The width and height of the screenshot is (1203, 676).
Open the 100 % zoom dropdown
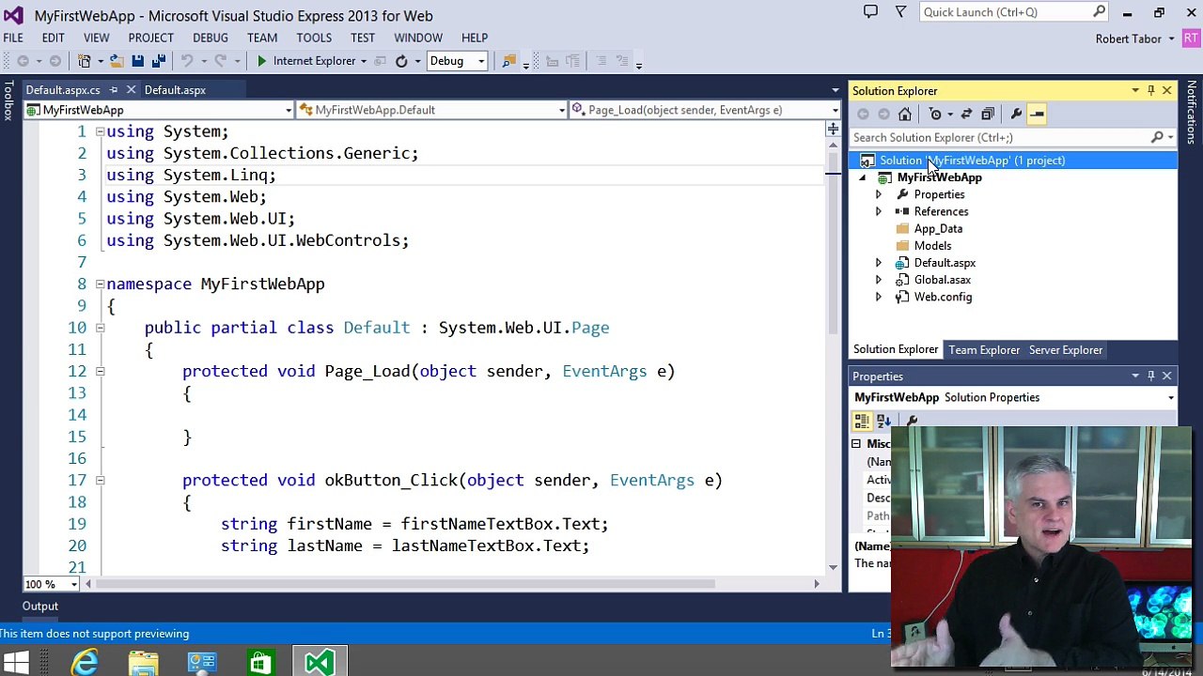(x=74, y=584)
